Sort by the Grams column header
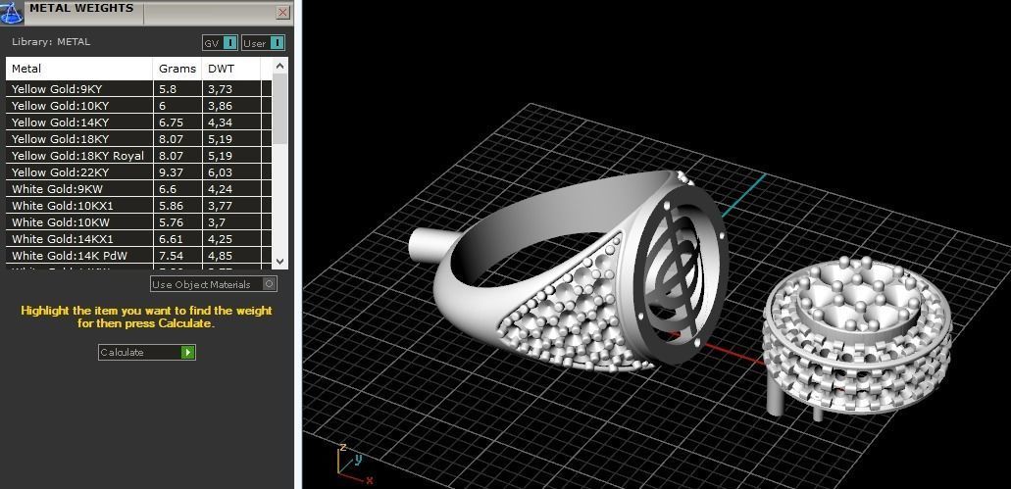1011x489 pixels. pyautogui.click(x=177, y=69)
